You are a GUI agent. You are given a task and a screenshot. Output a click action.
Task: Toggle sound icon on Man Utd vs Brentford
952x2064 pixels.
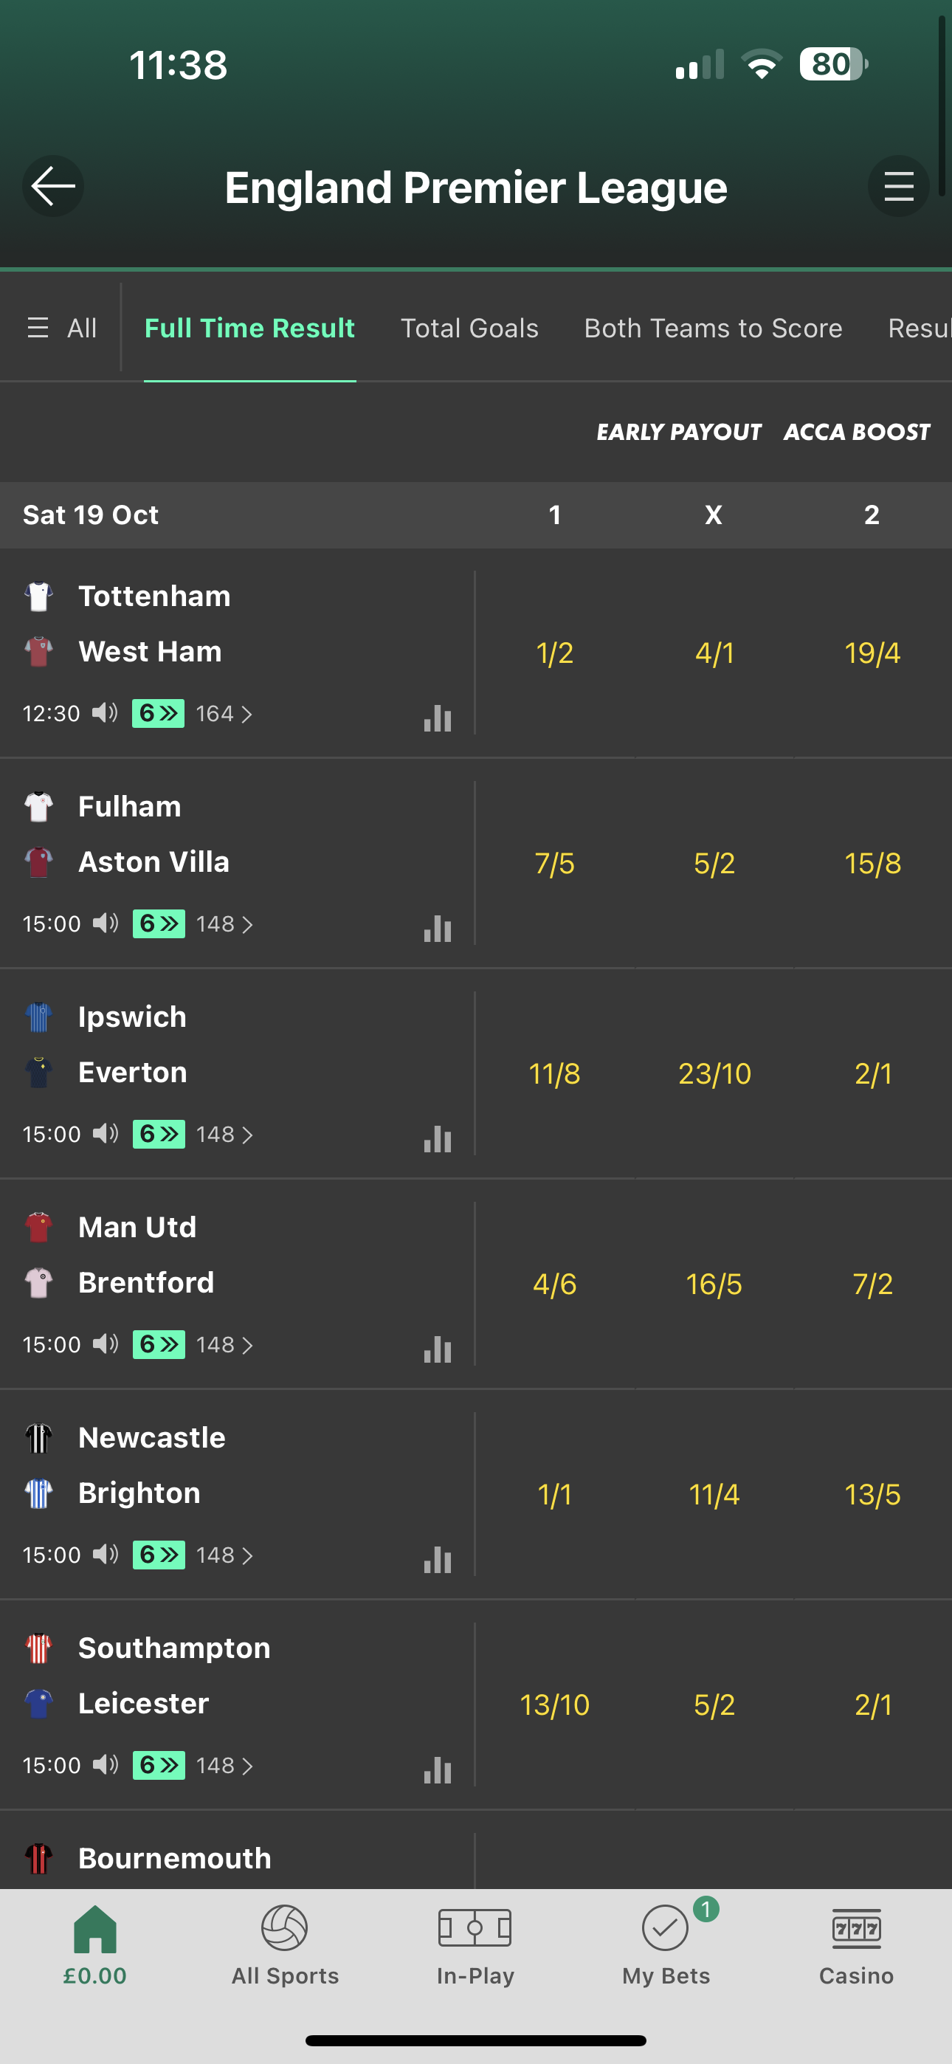point(104,1344)
